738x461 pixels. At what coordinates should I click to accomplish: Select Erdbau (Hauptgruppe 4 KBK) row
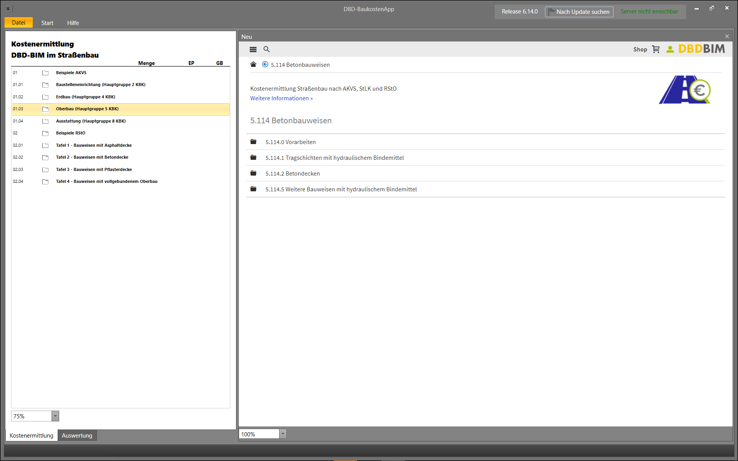pos(121,97)
